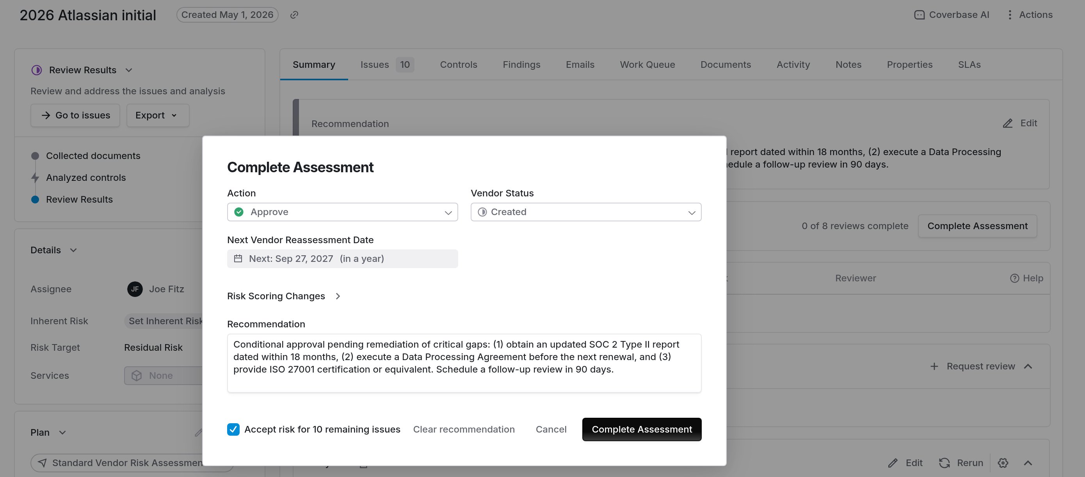This screenshot has height=477, width=1085.
Task: Open the gear settings icon near Rerun
Action: (x=1003, y=463)
